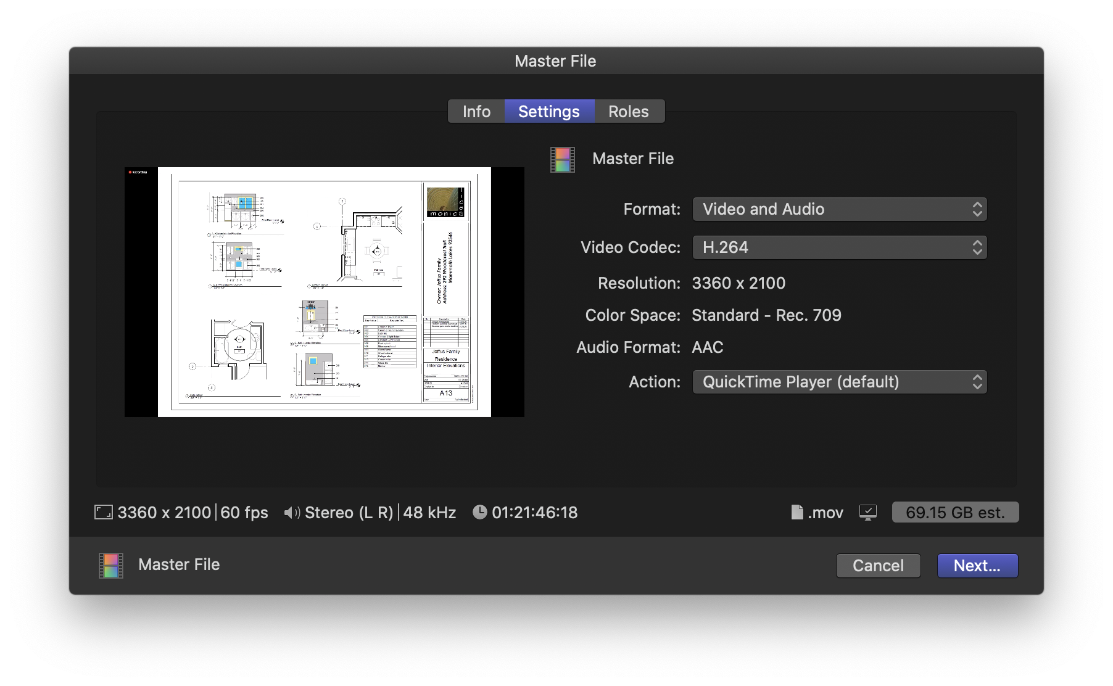Click the 3360 x 2100 Resolution value

[739, 283]
